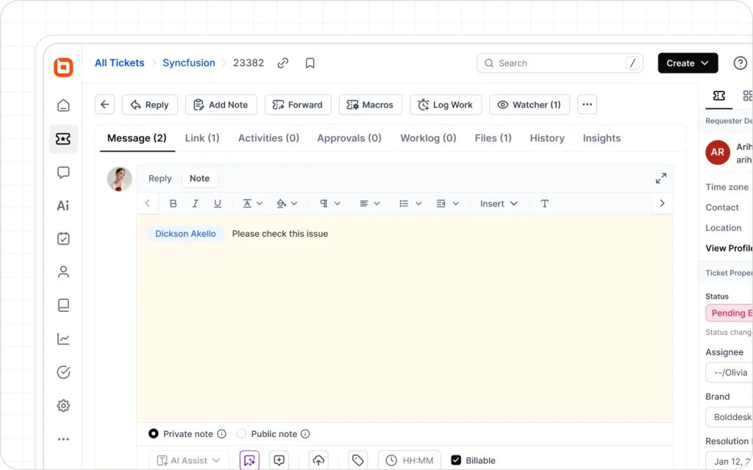
Task: Open the Create dropdown button
Action: pos(688,63)
